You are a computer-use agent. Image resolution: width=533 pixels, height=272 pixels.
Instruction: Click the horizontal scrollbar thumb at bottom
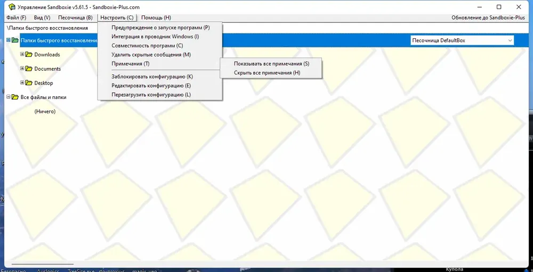(43, 263)
